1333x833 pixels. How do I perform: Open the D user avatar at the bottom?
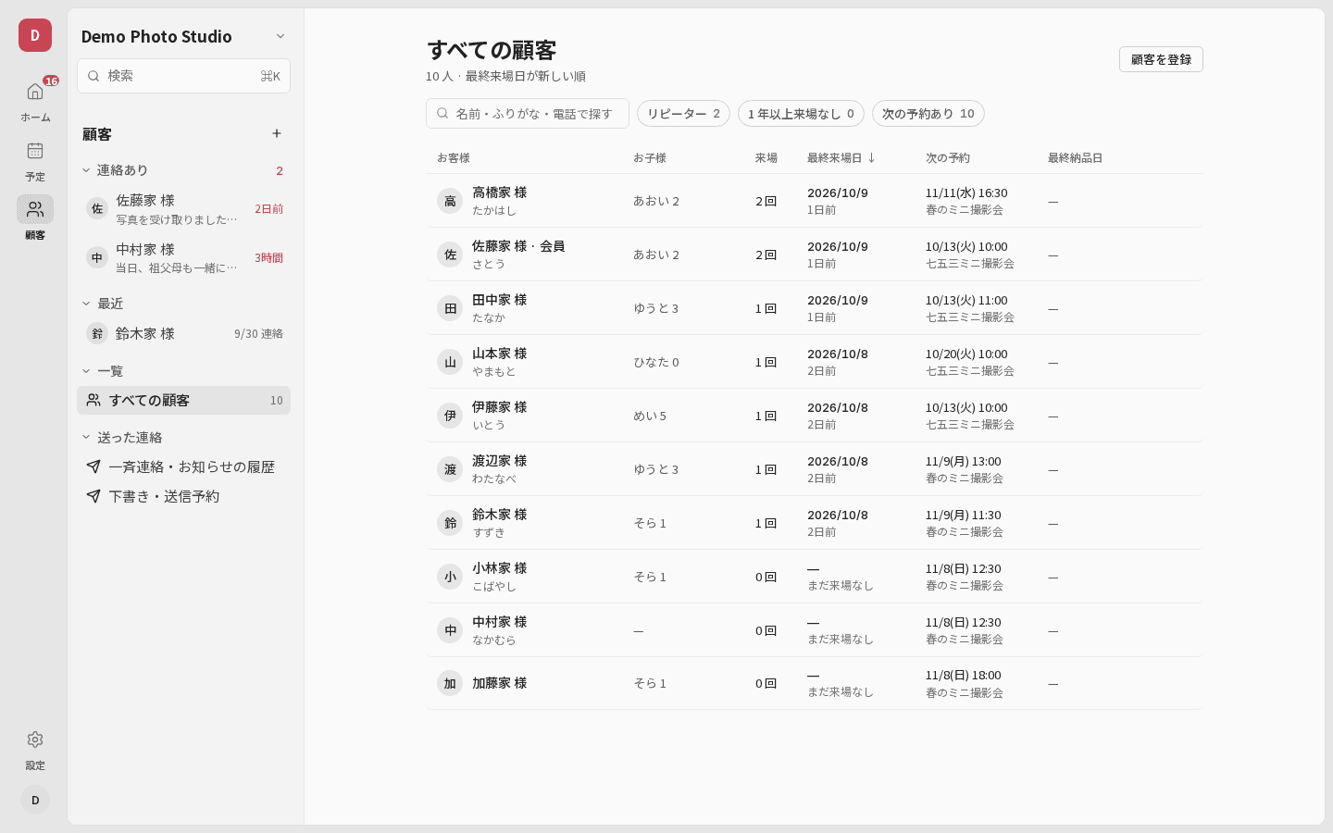tap(35, 800)
